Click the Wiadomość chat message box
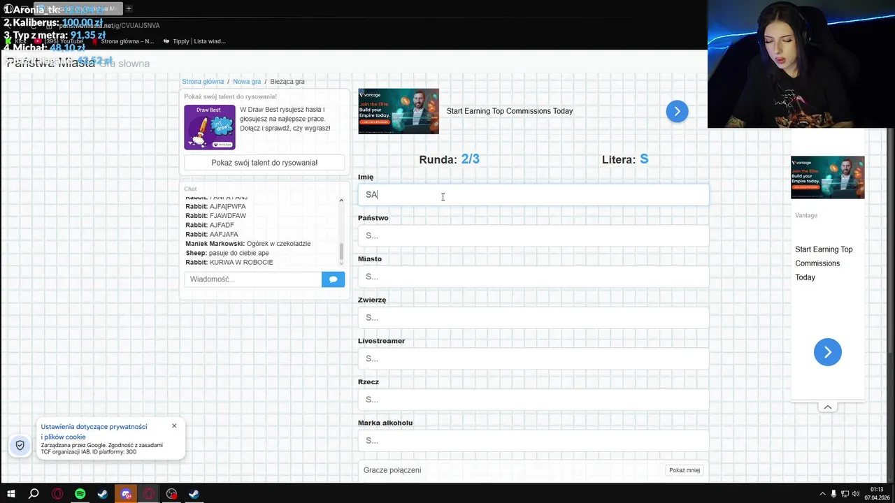 [253, 279]
